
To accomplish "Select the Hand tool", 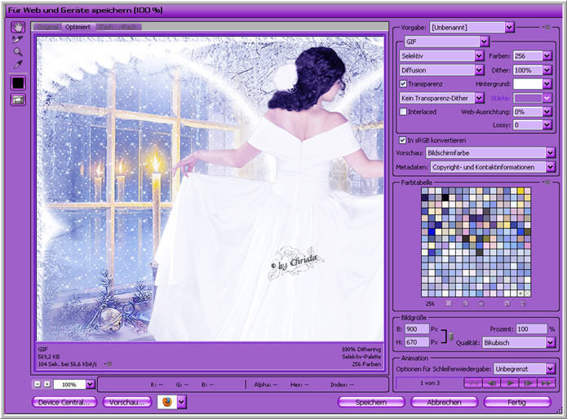I will [x=18, y=27].
